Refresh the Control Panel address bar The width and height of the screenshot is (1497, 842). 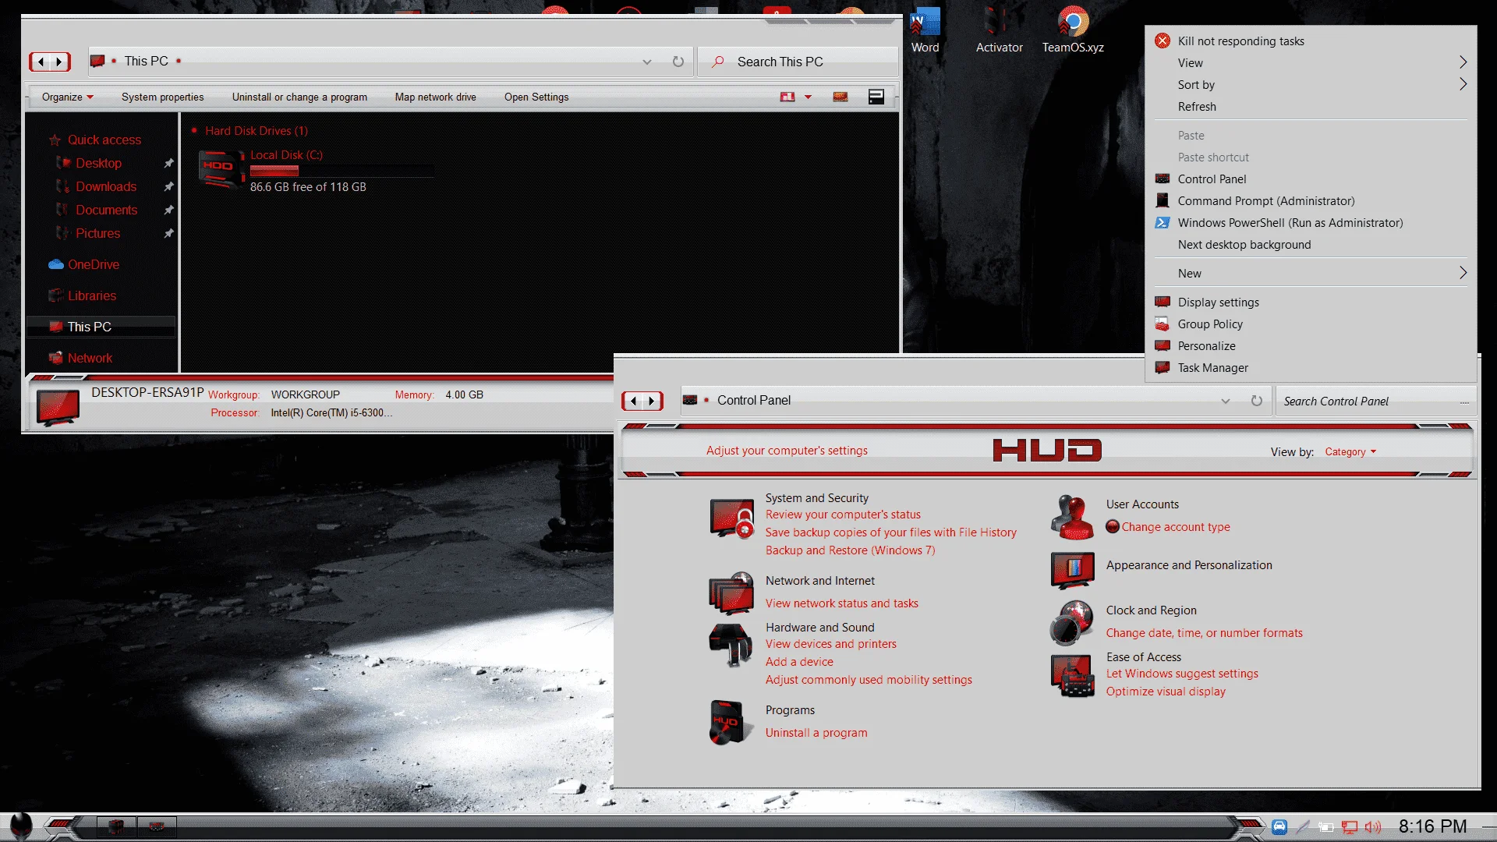[1257, 401]
